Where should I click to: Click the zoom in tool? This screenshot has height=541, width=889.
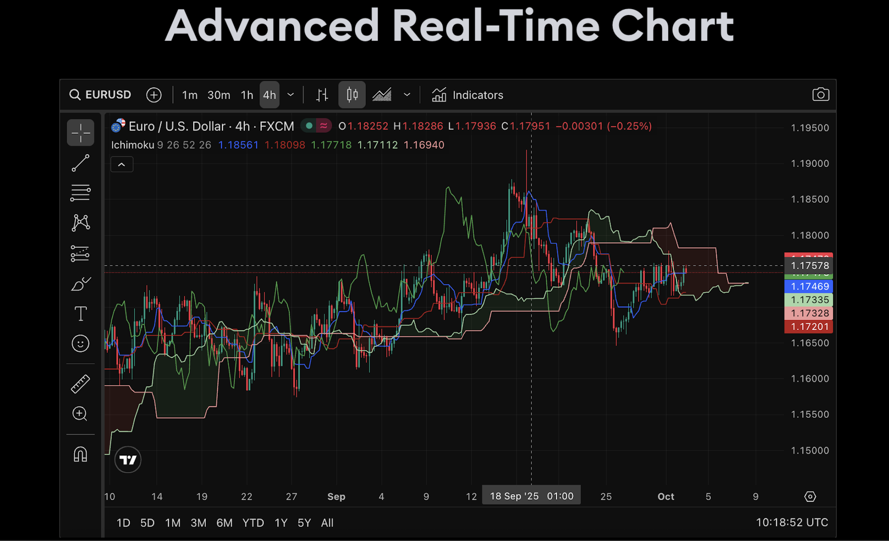(x=80, y=414)
